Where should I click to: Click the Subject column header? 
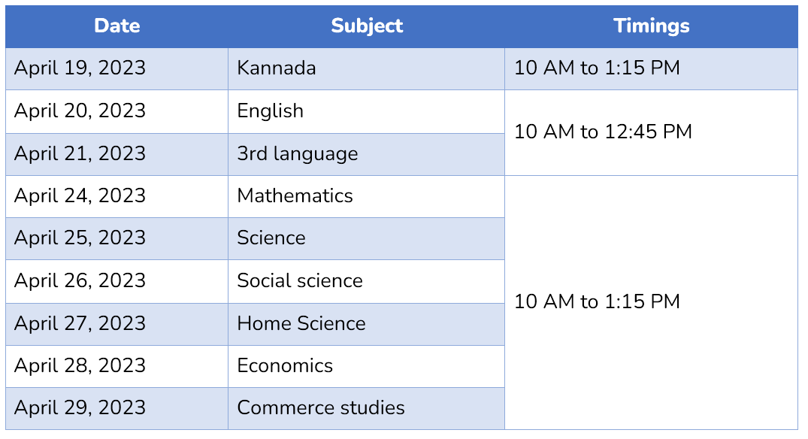(366, 26)
